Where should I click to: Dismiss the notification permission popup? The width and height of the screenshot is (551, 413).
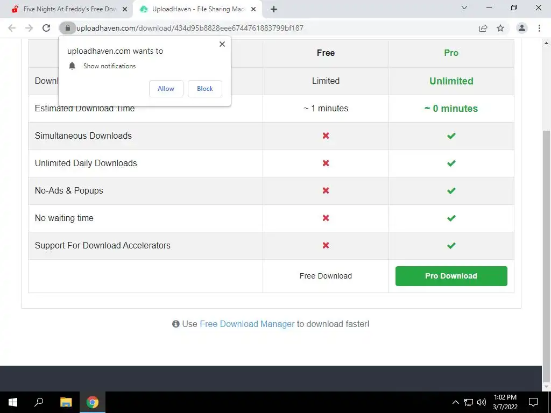(222, 44)
